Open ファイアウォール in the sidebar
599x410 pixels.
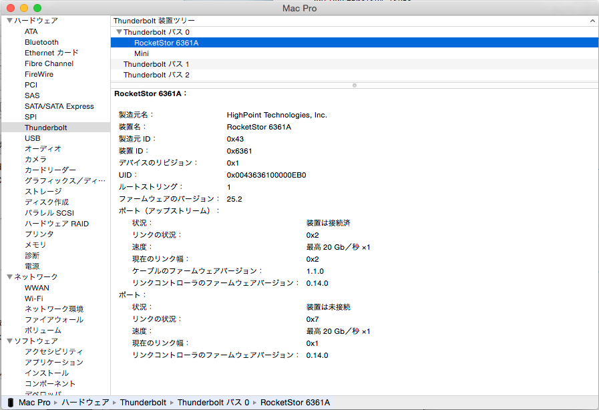tap(54, 319)
